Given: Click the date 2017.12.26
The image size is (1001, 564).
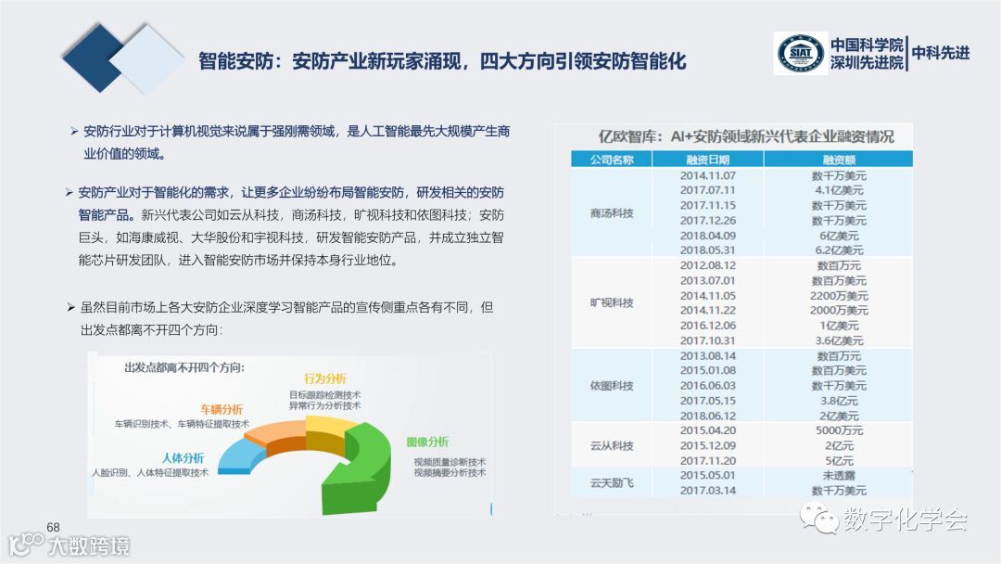Looking at the screenshot, I should pyautogui.click(x=707, y=221).
